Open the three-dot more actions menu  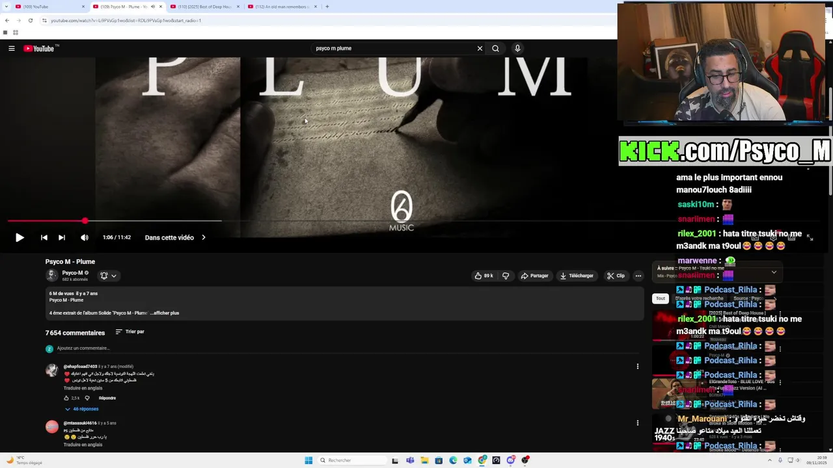[638, 276]
